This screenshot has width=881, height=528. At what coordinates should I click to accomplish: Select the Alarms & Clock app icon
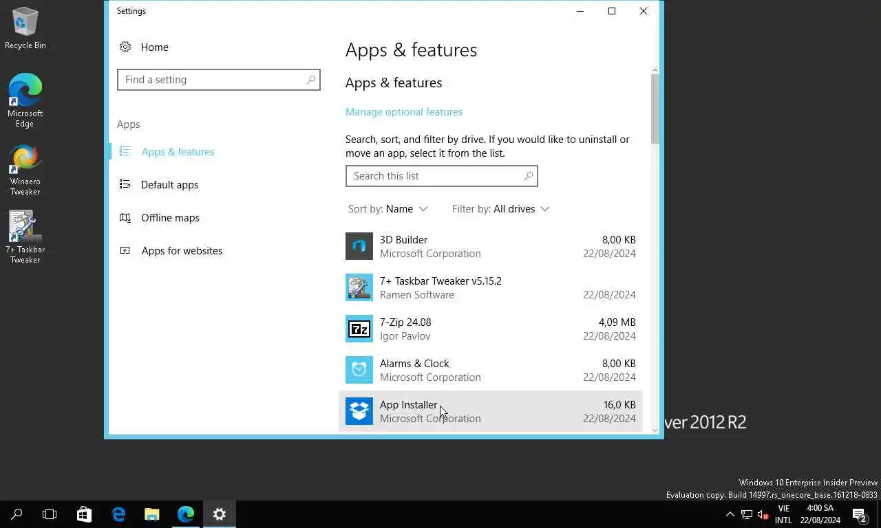(359, 370)
